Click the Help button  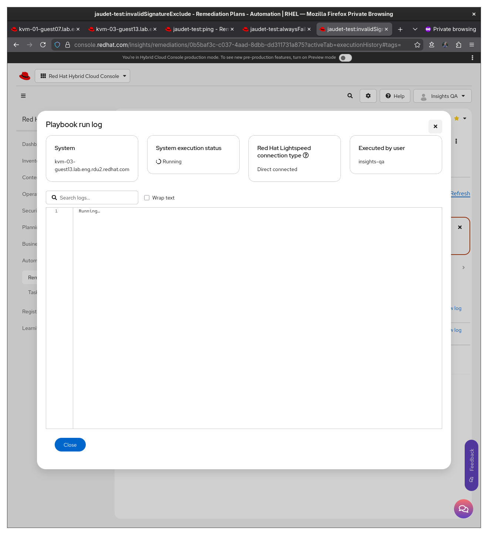point(395,96)
